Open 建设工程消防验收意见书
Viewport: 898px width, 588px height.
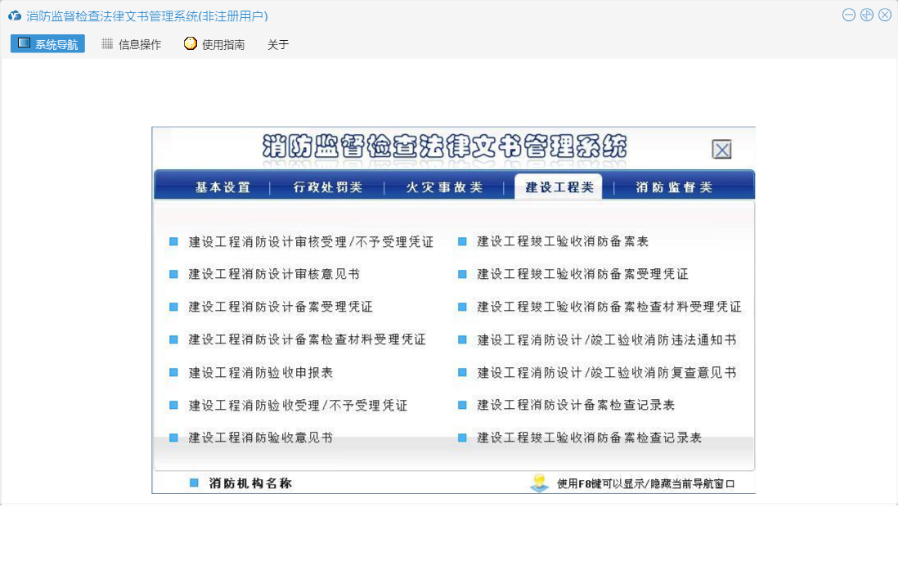tap(260, 438)
